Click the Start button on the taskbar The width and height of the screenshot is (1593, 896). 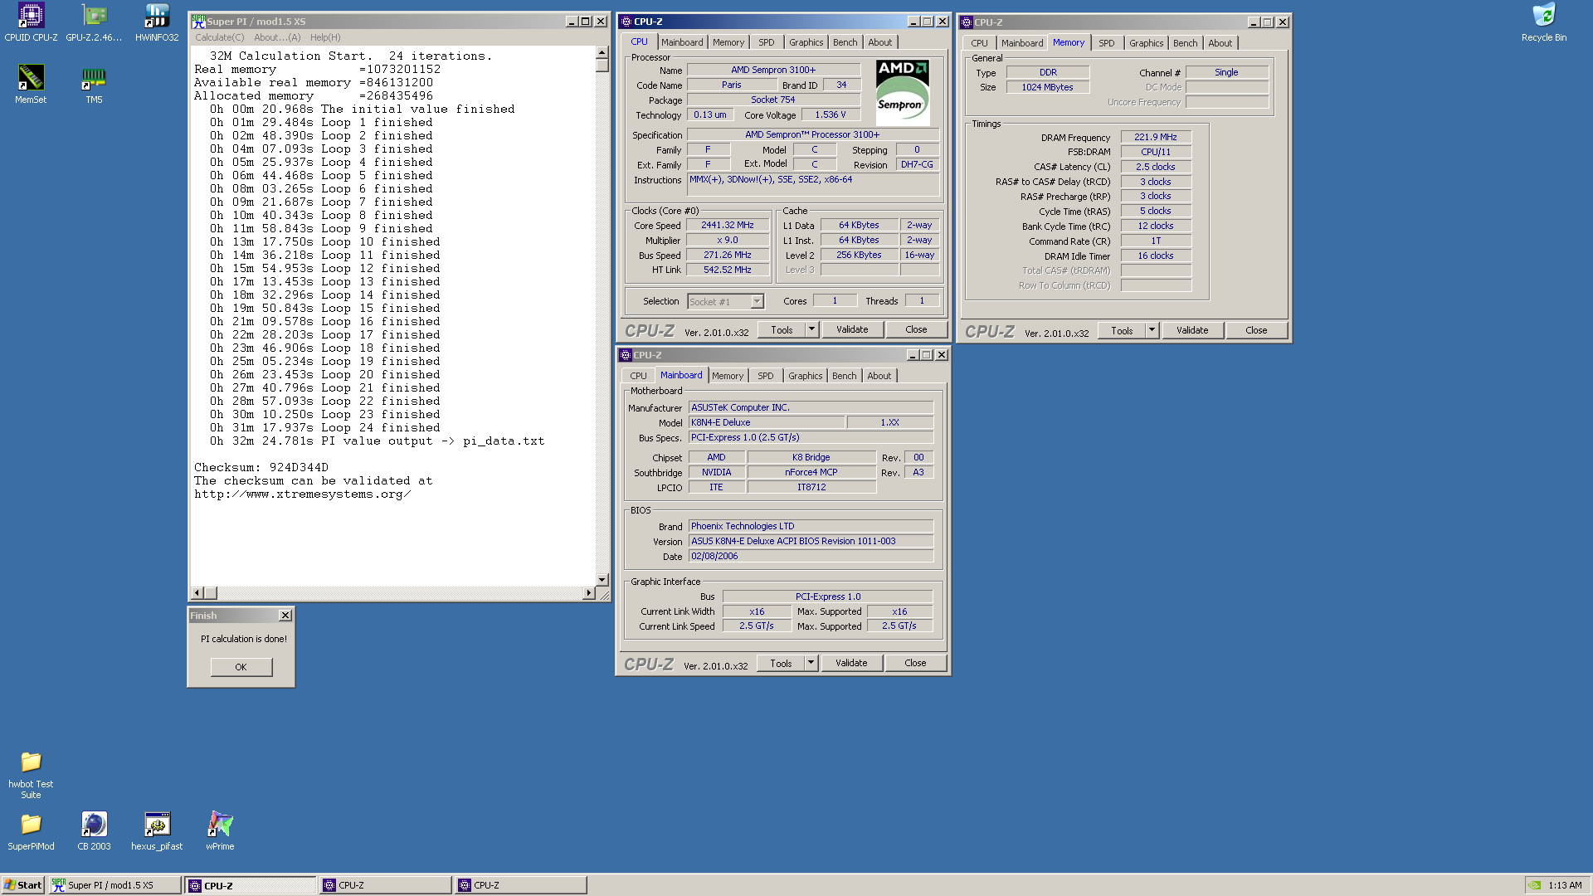coord(23,885)
